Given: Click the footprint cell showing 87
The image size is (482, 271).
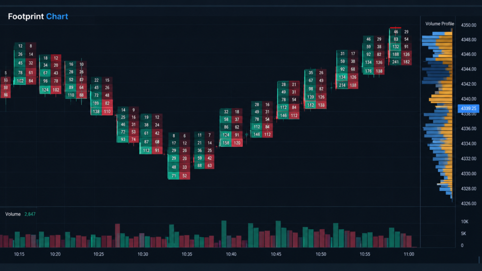Looking at the screenshot, I should pyautogui.click(x=146, y=142).
